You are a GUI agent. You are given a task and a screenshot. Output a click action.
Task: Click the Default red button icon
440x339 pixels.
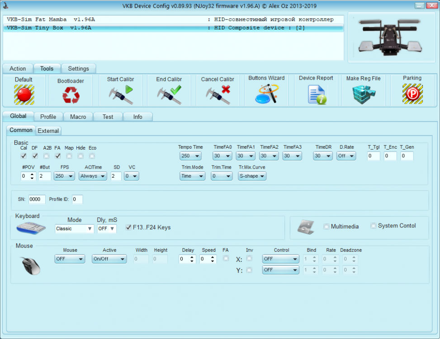point(24,94)
